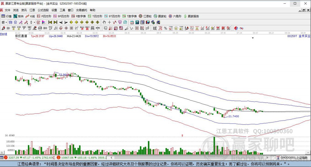Open the 六角形 hexagon tool
The height and width of the screenshot is (167, 311).
click(175, 16)
